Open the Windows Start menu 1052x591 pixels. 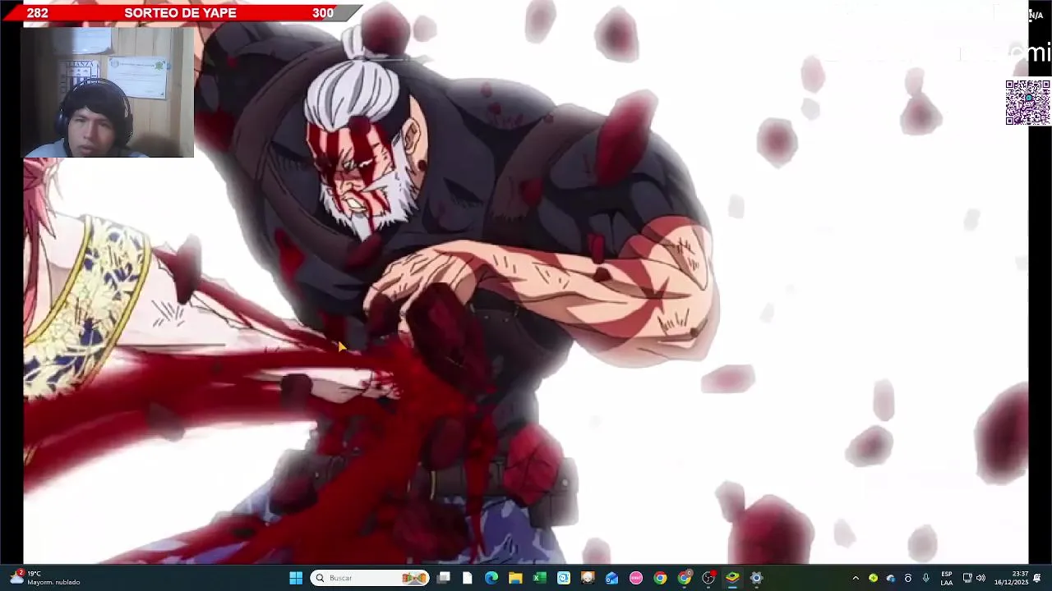pos(296,578)
